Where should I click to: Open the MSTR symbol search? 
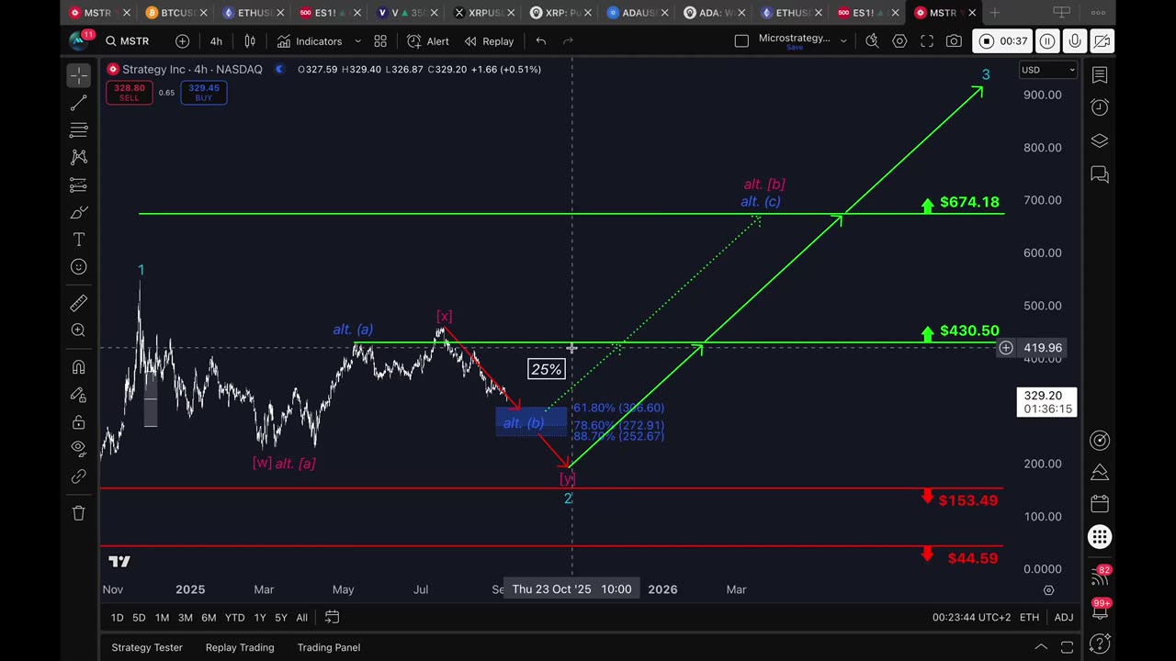pyautogui.click(x=127, y=41)
